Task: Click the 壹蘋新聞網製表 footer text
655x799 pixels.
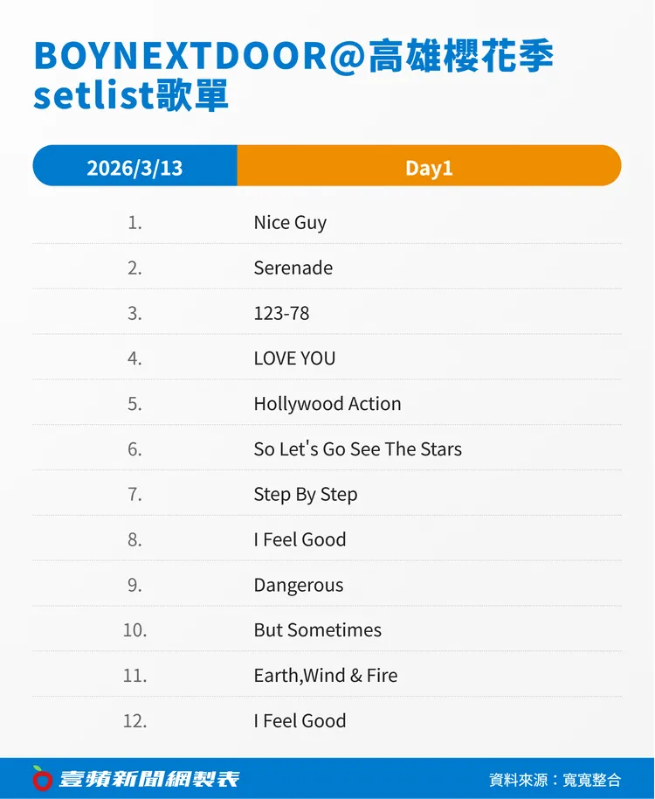Action: pos(148,778)
